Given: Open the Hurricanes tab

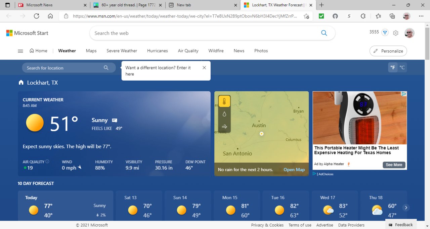Looking at the screenshot, I should click(x=158, y=51).
